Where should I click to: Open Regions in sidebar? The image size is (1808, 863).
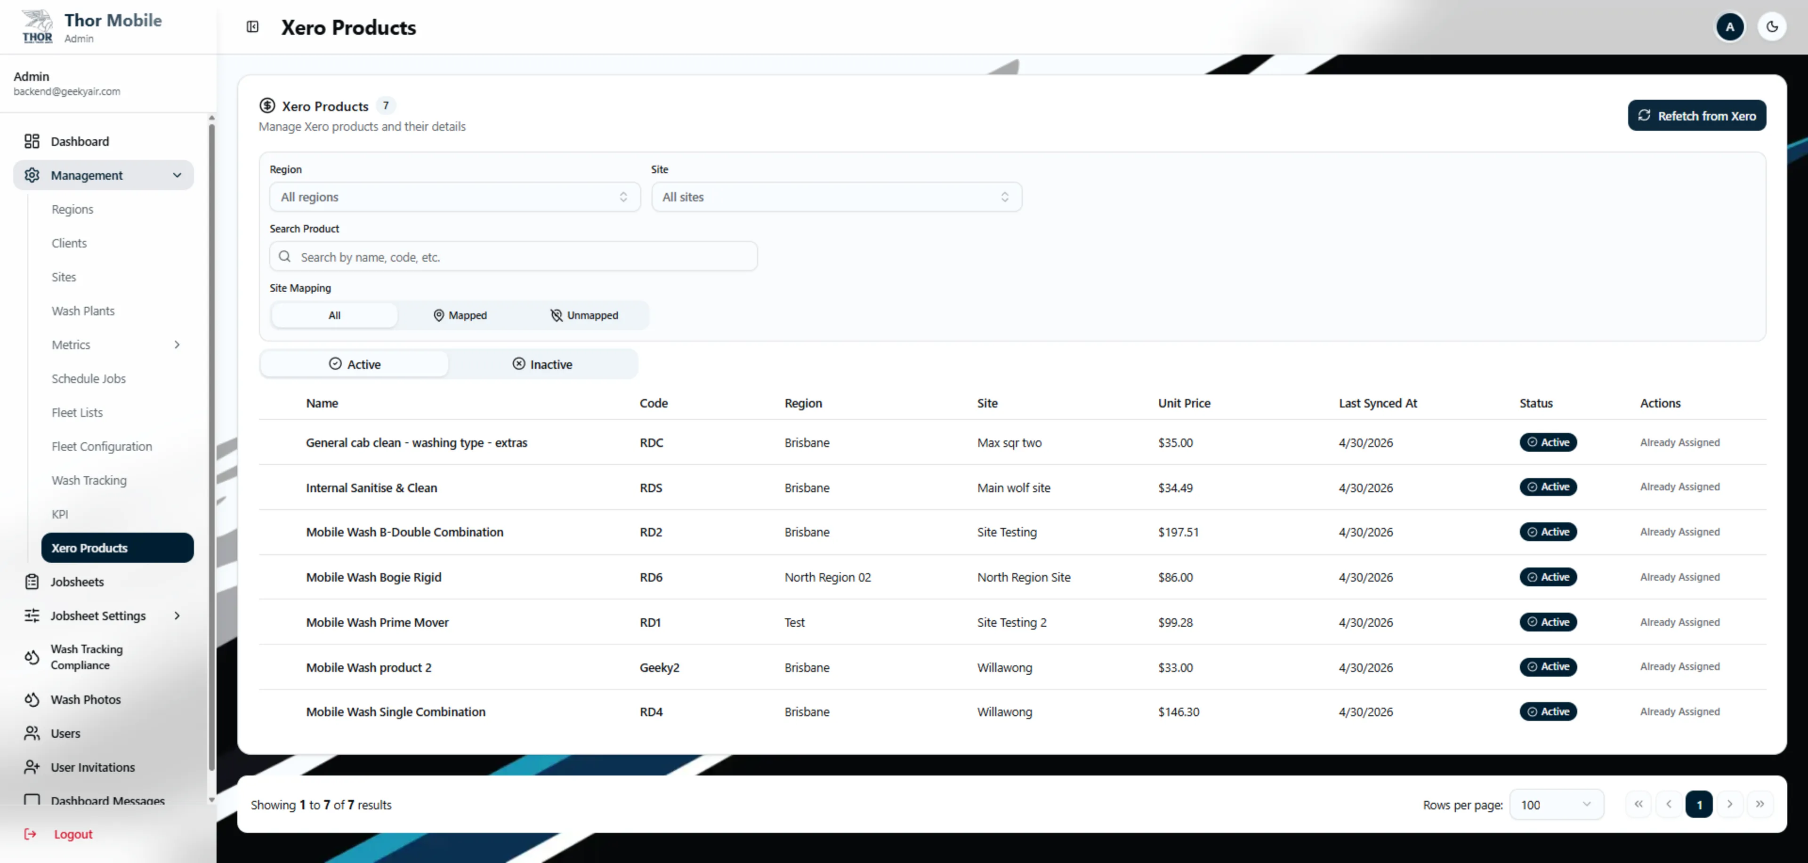[x=73, y=209]
